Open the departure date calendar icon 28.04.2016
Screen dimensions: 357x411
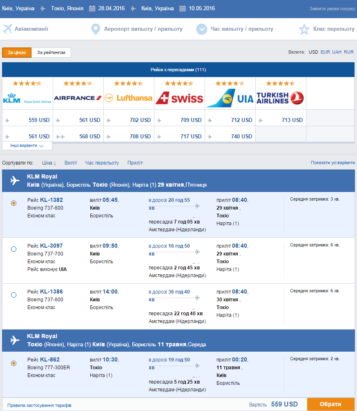[x=92, y=8]
